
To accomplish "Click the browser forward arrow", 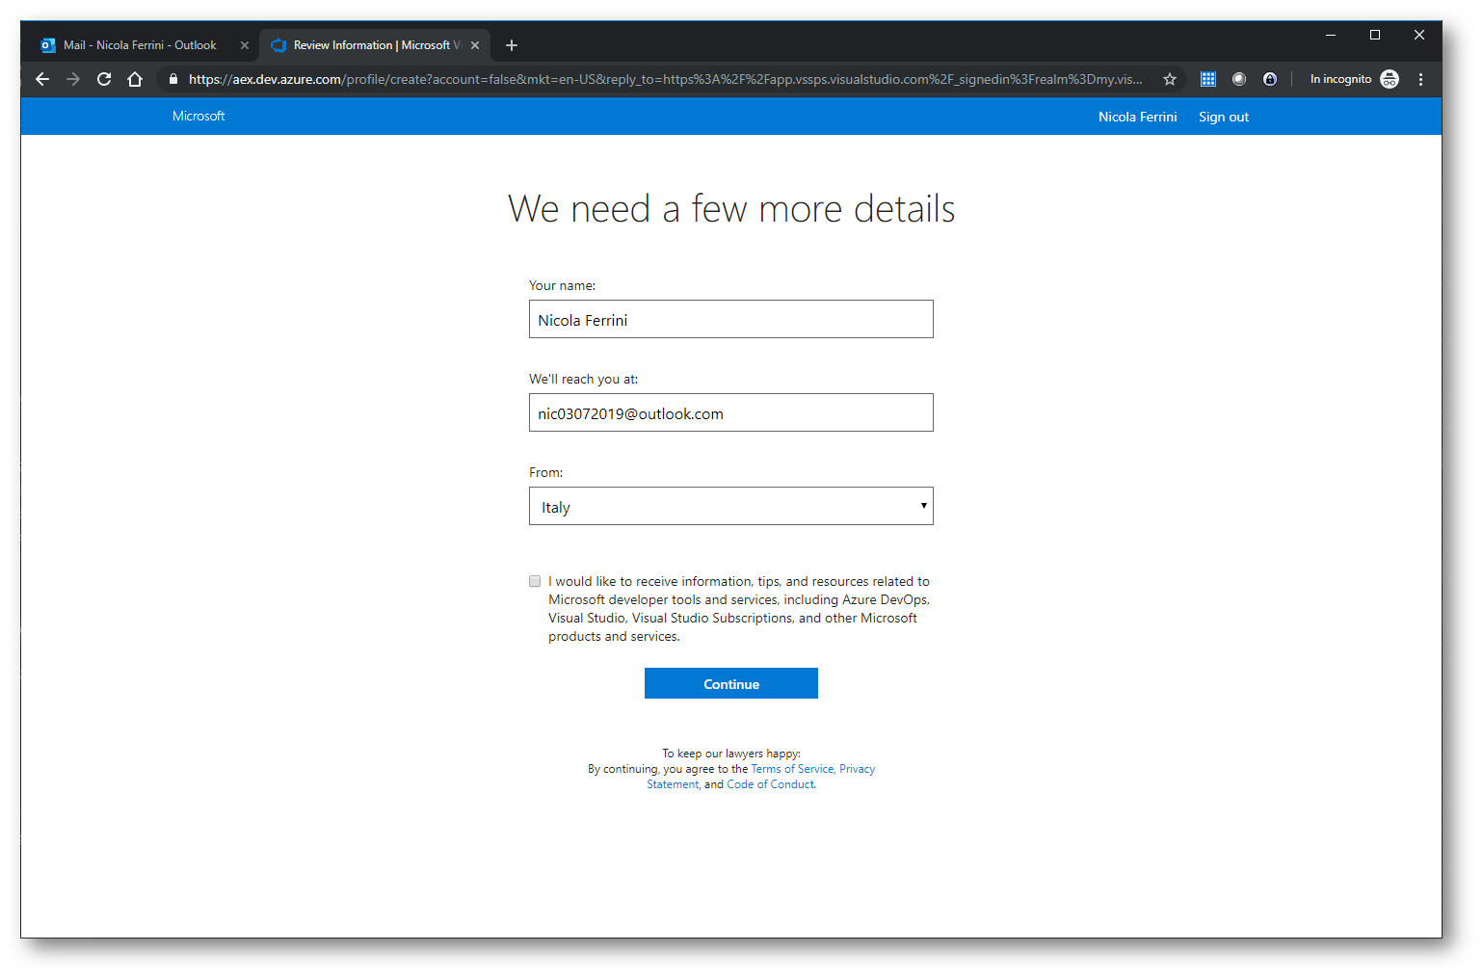I will 73,79.
